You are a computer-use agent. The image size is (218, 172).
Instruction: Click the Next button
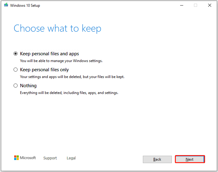190,159
